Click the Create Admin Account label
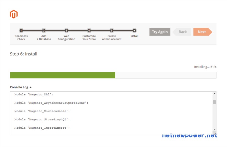 pyautogui.click(x=112, y=38)
